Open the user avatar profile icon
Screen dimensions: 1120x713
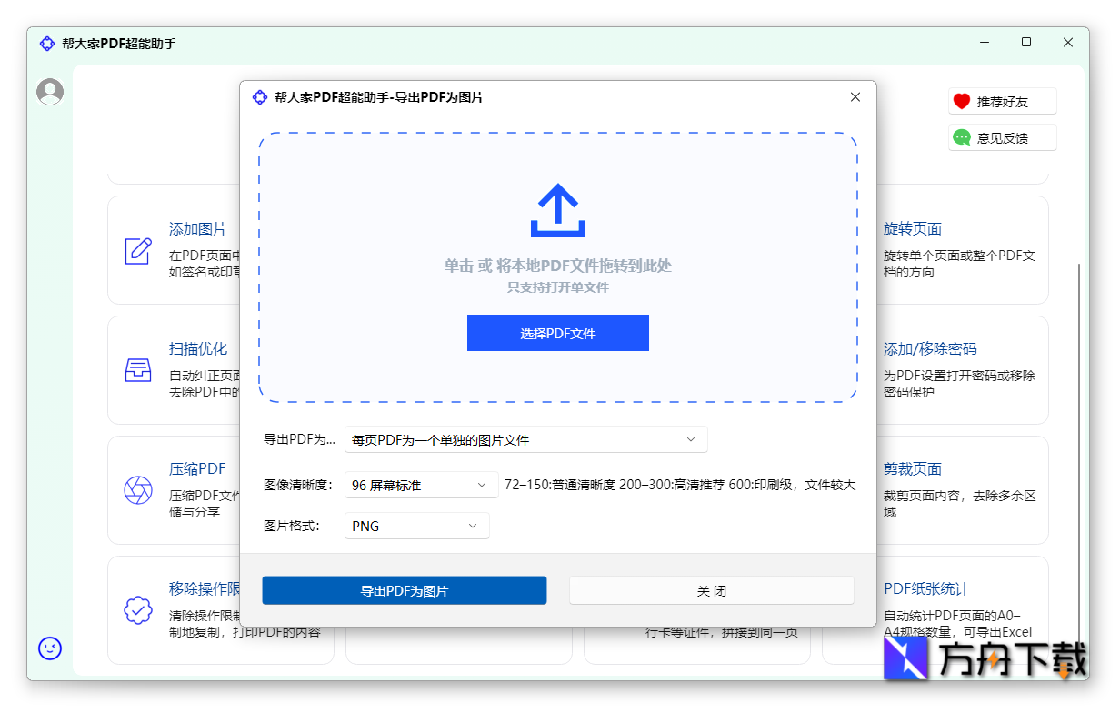pos(49,91)
